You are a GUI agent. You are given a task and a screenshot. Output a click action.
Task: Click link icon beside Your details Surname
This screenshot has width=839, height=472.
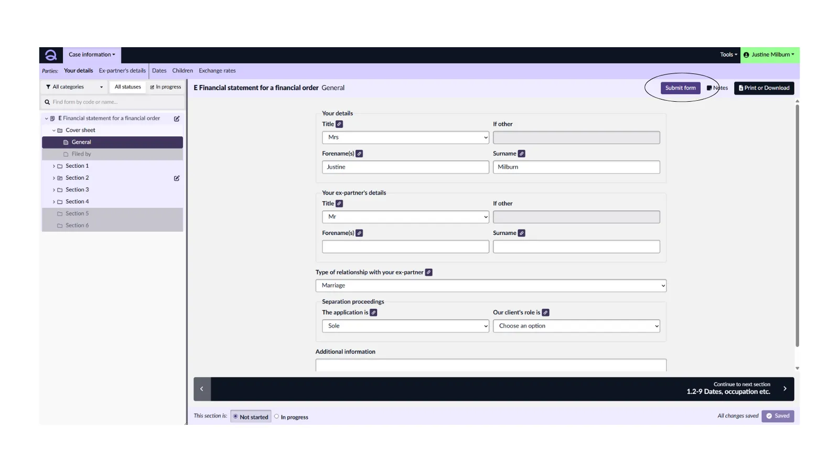pos(521,154)
